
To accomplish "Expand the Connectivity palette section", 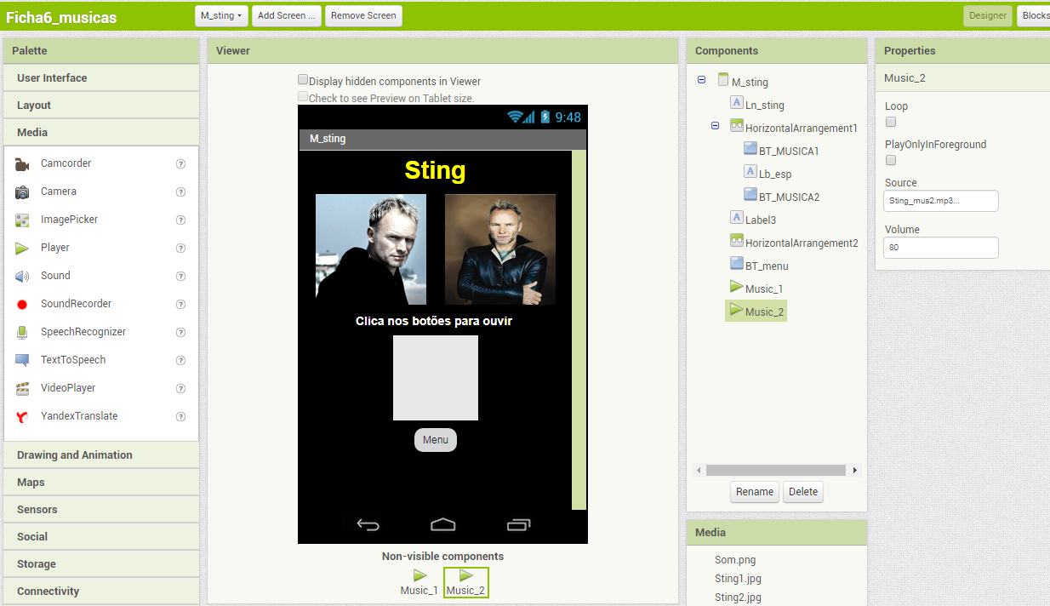I will point(101,592).
